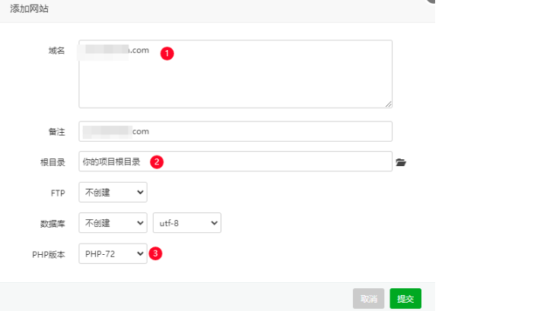The width and height of the screenshot is (534, 311).
Task: Open the PHP-72 version dropdown
Action: (113, 253)
